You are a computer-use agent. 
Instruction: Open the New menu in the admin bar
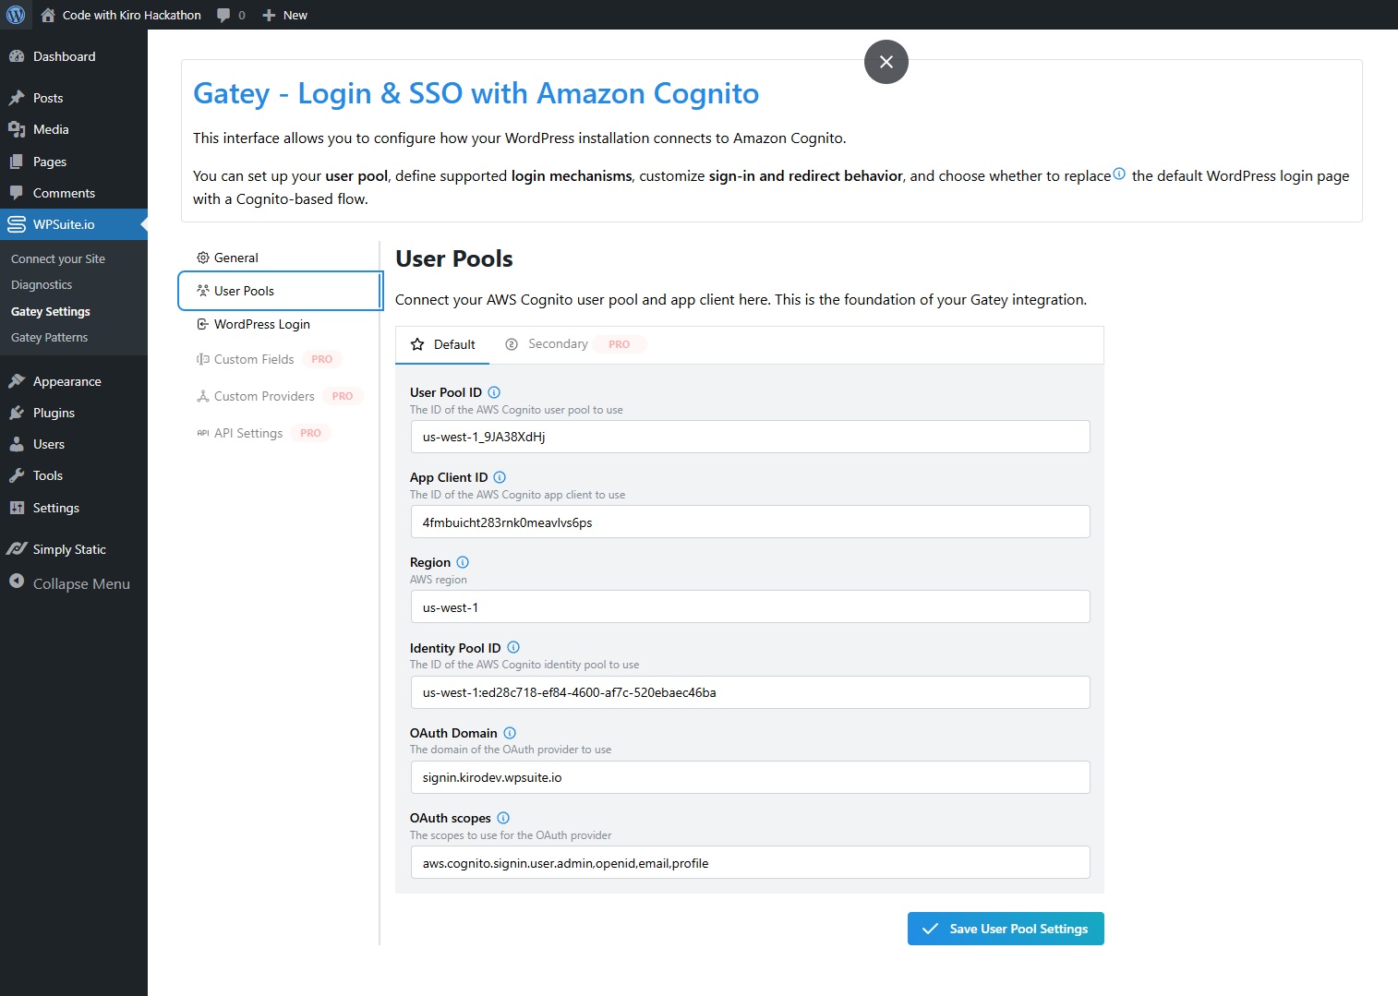pyautogui.click(x=284, y=15)
